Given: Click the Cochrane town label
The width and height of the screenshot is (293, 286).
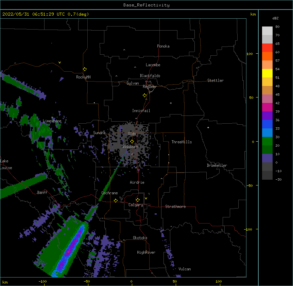Looking at the screenshot, I should click(x=109, y=193).
